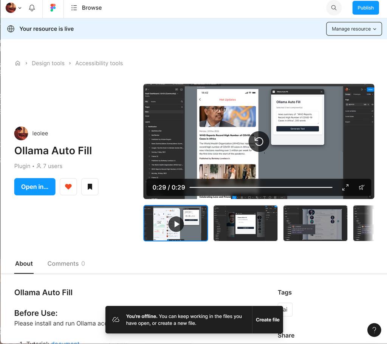Viewport: 387px width, 344px height.
Task: Open the Figma logo home
Action: pyautogui.click(x=53, y=8)
